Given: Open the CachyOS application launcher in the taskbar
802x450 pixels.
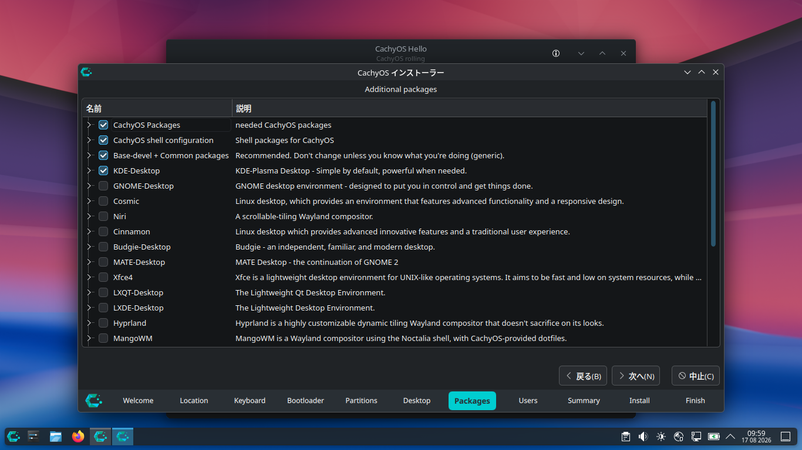Looking at the screenshot, I should (14, 437).
